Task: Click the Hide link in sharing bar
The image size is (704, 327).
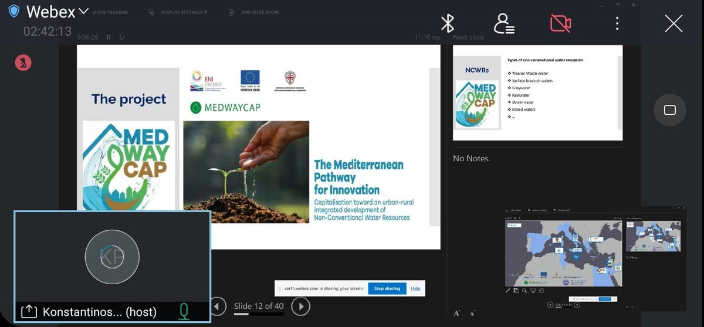Action: pos(415,288)
